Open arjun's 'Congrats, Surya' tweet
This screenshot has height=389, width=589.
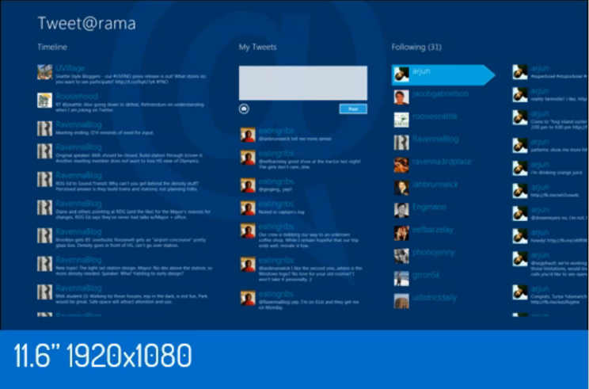pos(550,295)
